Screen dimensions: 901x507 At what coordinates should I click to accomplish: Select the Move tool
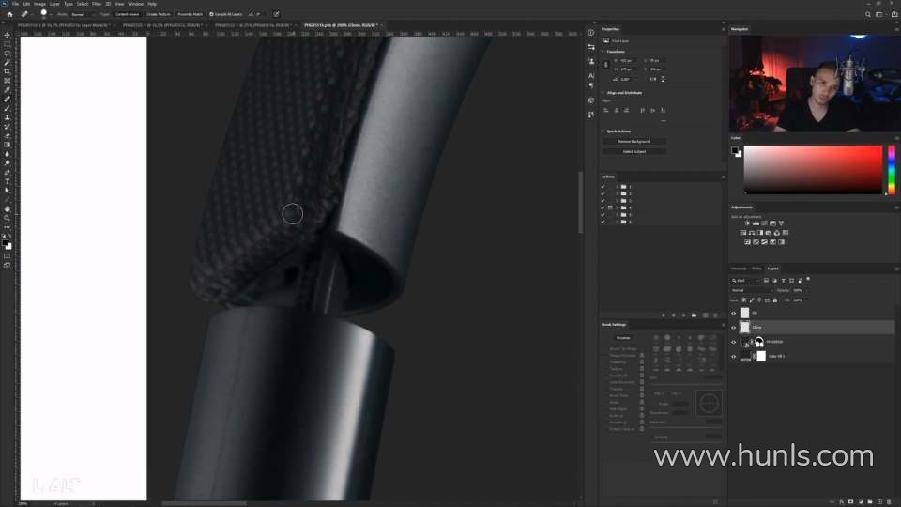(7, 35)
